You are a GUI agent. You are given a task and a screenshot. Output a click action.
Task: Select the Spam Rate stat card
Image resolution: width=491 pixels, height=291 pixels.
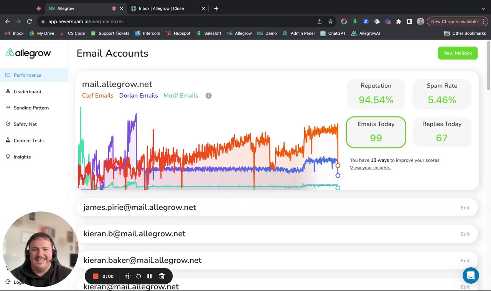tap(442, 94)
